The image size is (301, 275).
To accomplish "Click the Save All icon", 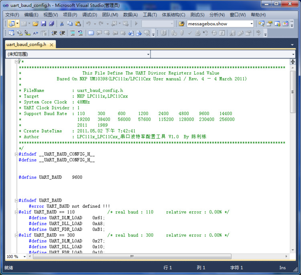I will pos(51,24).
